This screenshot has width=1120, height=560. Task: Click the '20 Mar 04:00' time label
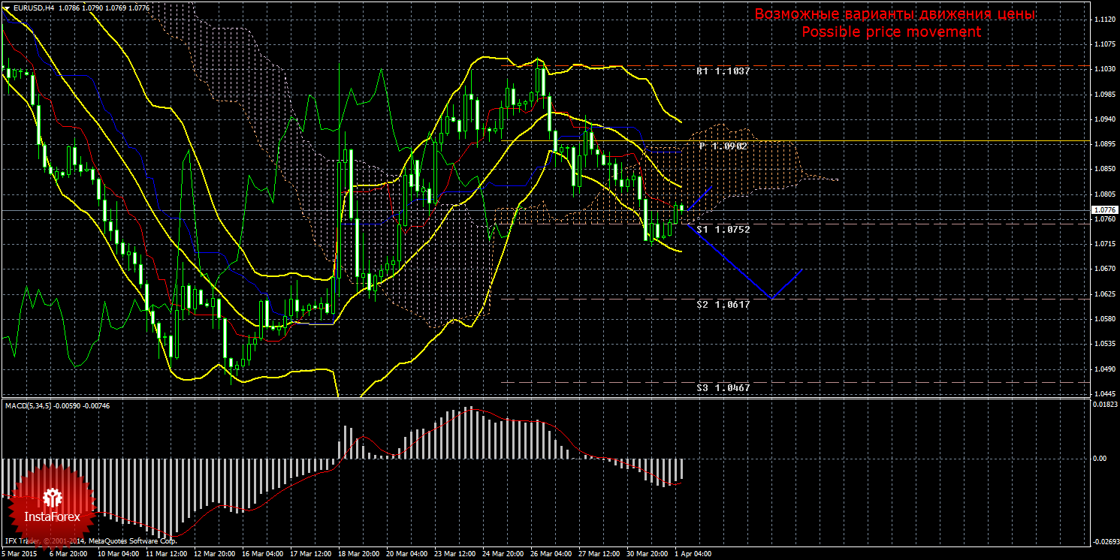click(x=407, y=554)
